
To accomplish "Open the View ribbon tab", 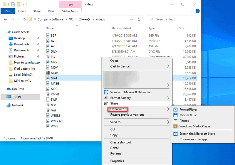I will pos(51,11).
